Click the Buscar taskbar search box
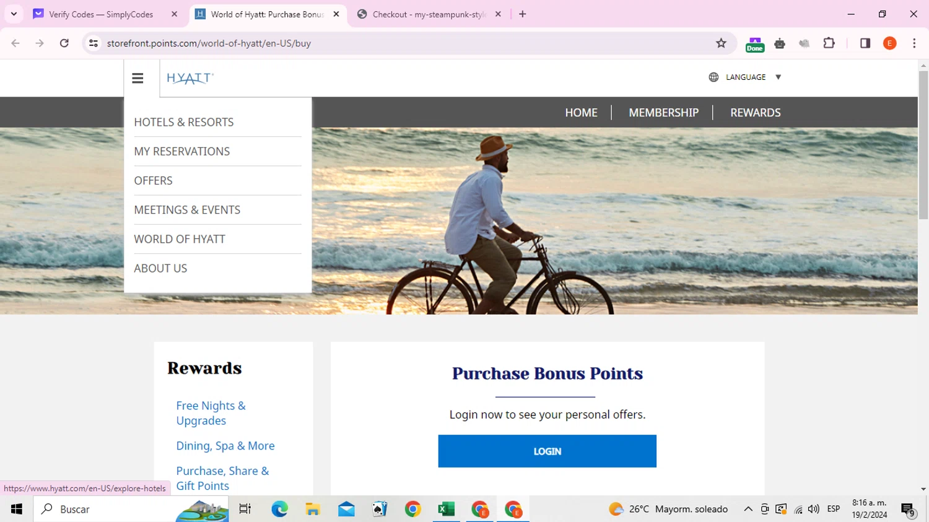Screen dimensions: 929x522 tap(131, 509)
